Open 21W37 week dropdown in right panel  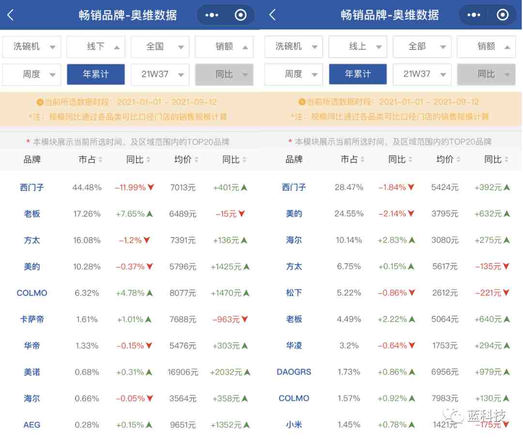point(422,74)
